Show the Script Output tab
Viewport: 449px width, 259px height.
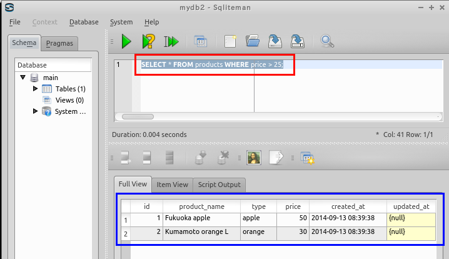219,185
